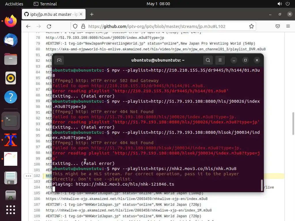Open the Help dock icon
Screen dimensions: 295x221
click(x=11, y=97)
